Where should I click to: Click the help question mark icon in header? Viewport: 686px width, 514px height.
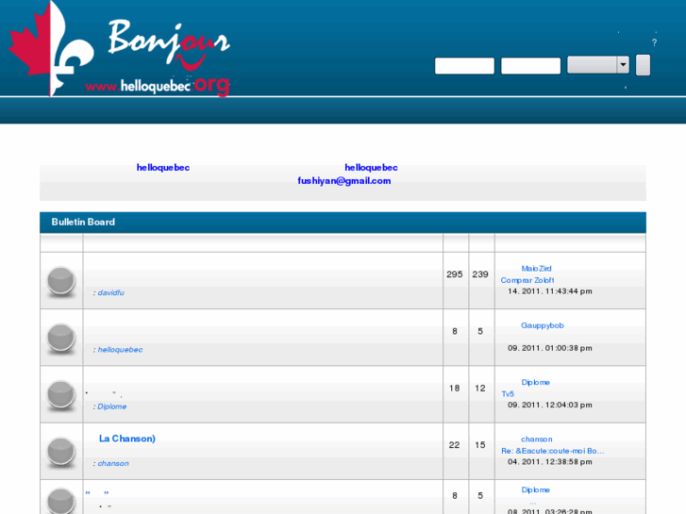pos(654,42)
